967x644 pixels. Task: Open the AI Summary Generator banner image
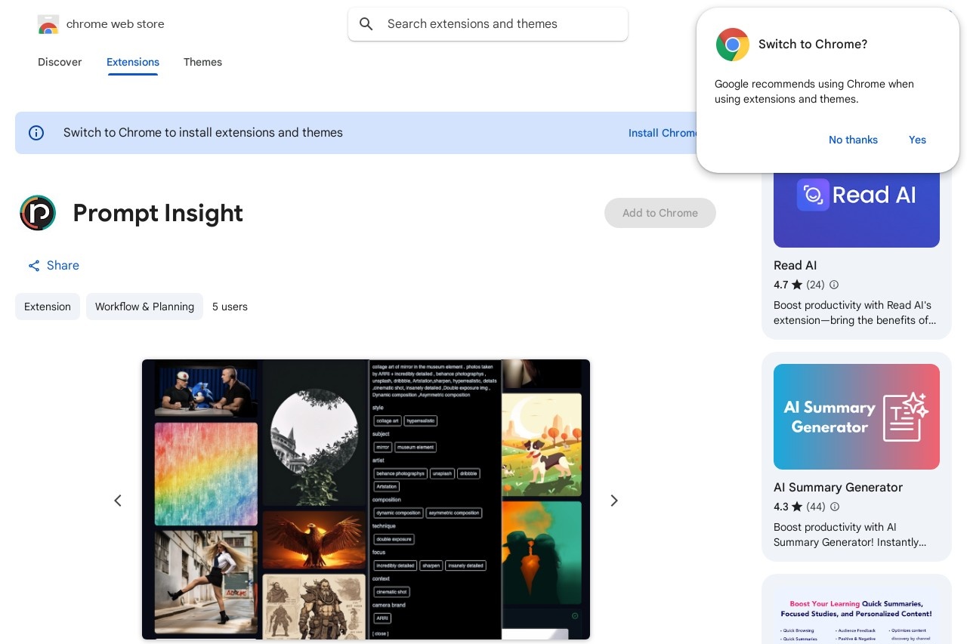click(x=857, y=417)
